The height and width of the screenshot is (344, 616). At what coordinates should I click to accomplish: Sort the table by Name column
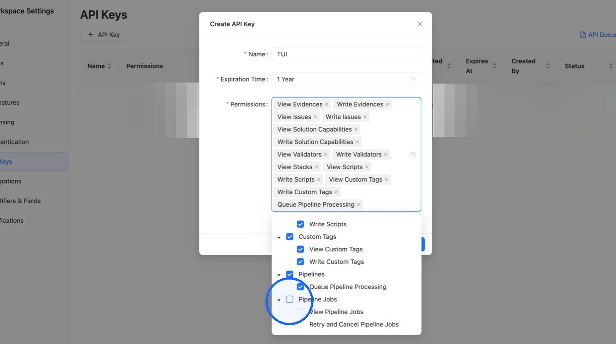pos(109,66)
